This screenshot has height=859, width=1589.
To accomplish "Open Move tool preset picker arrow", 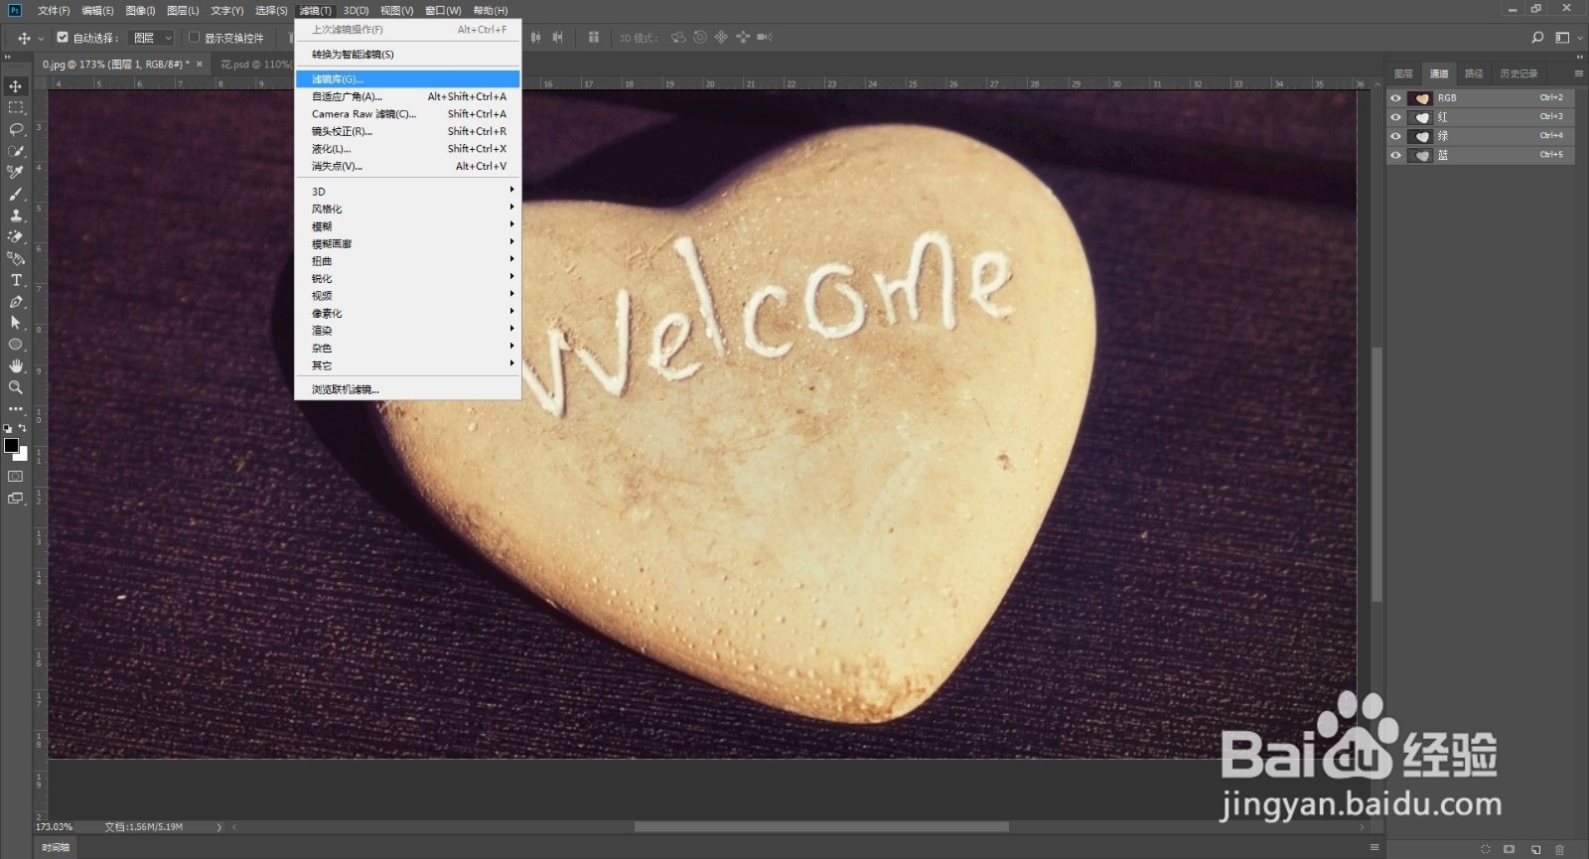I will [x=41, y=38].
